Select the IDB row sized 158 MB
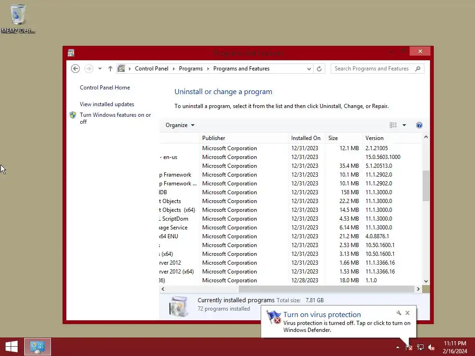475x356 pixels. tap(290, 192)
